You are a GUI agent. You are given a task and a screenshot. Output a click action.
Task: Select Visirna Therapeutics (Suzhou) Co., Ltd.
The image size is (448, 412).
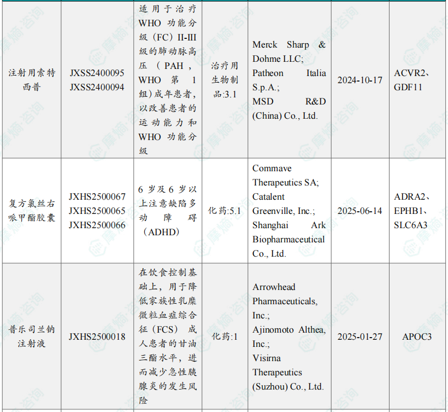point(288,373)
